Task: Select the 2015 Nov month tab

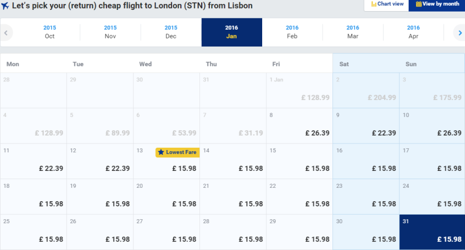Action: point(110,32)
